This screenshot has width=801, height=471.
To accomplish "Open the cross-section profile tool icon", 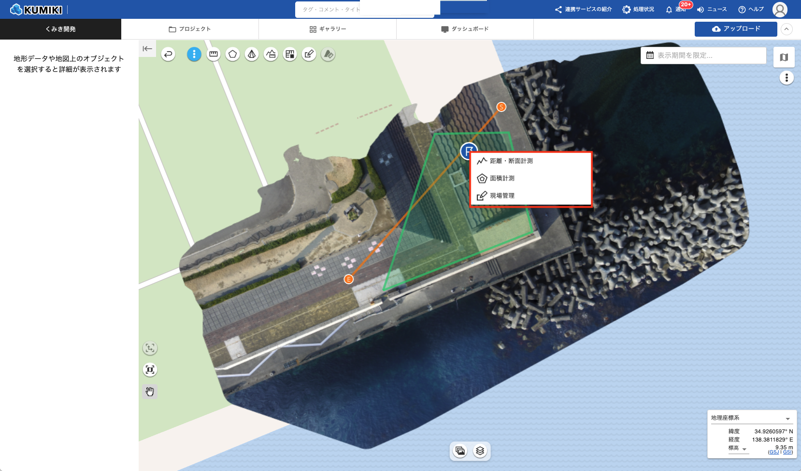I will coord(271,55).
